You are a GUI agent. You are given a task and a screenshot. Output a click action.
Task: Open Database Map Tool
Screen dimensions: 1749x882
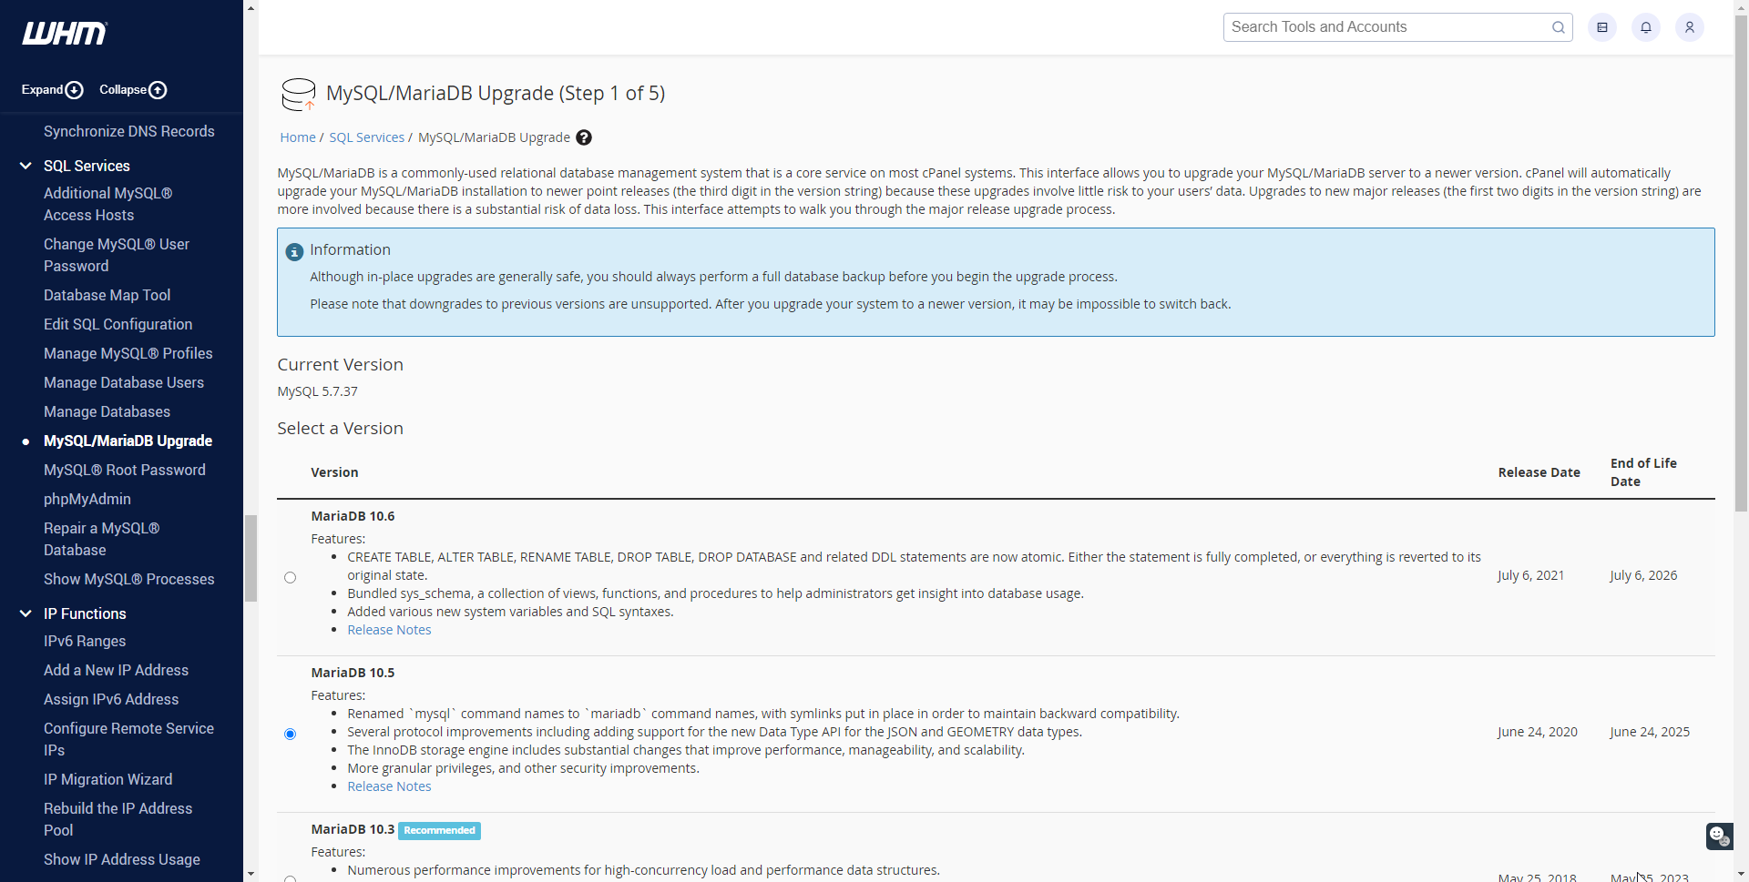coord(107,295)
